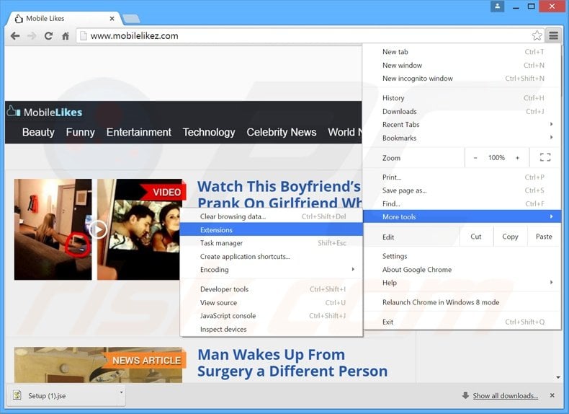Expand the Bookmarks submenu arrow
The height and width of the screenshot is (414, 569).
point(551,137)
